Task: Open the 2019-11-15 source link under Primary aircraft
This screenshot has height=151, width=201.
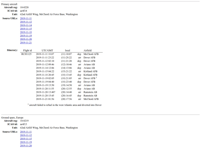Action: [26, 29]
